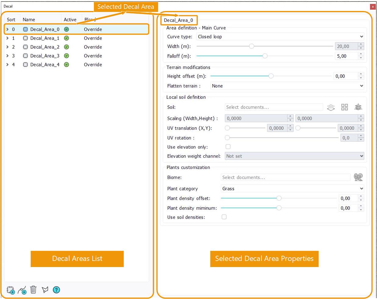This screenshot has height=299, width=377.
Task: Expand the Decal_Area_3 tree row
Action: [x=8, y=56]
